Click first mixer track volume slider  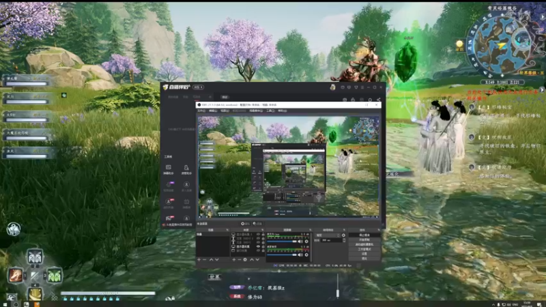pyautogui.click(x=282, y=242)
